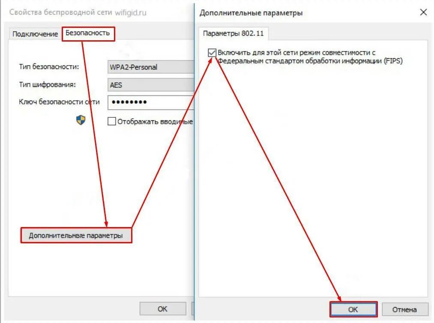The image size is (434, 323).
Task: Select the Безопасность tab
Action: (88, 33)
